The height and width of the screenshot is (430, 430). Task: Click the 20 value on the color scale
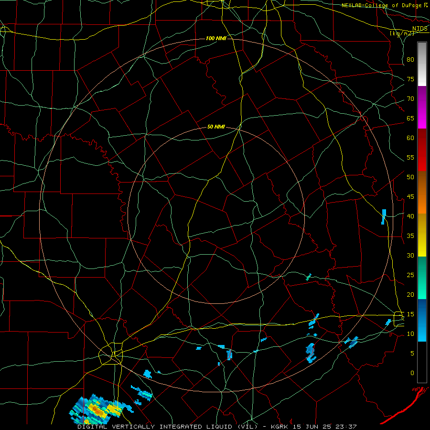pyautogui.click(x=410, y=294)
